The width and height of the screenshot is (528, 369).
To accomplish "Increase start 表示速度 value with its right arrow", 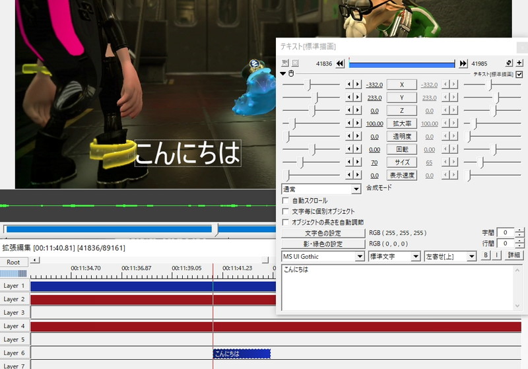I will click(358, 175).
